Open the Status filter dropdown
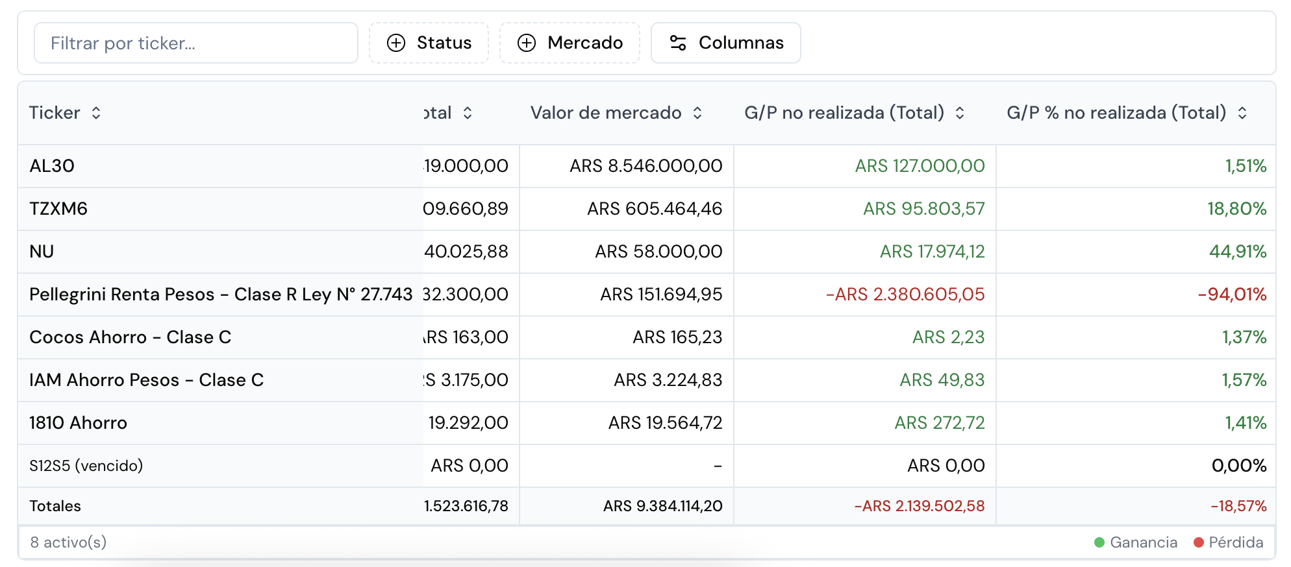 click(x=429, y=43)
